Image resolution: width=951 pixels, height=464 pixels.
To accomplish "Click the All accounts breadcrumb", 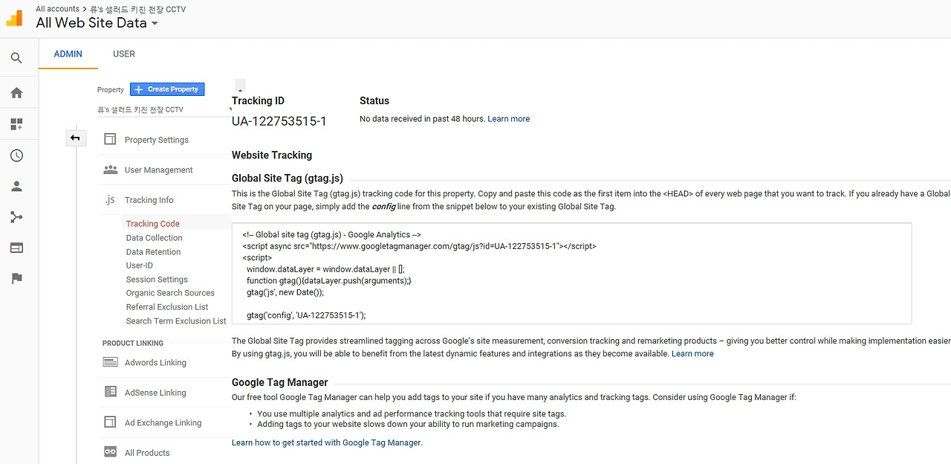I will coord(57,9).
